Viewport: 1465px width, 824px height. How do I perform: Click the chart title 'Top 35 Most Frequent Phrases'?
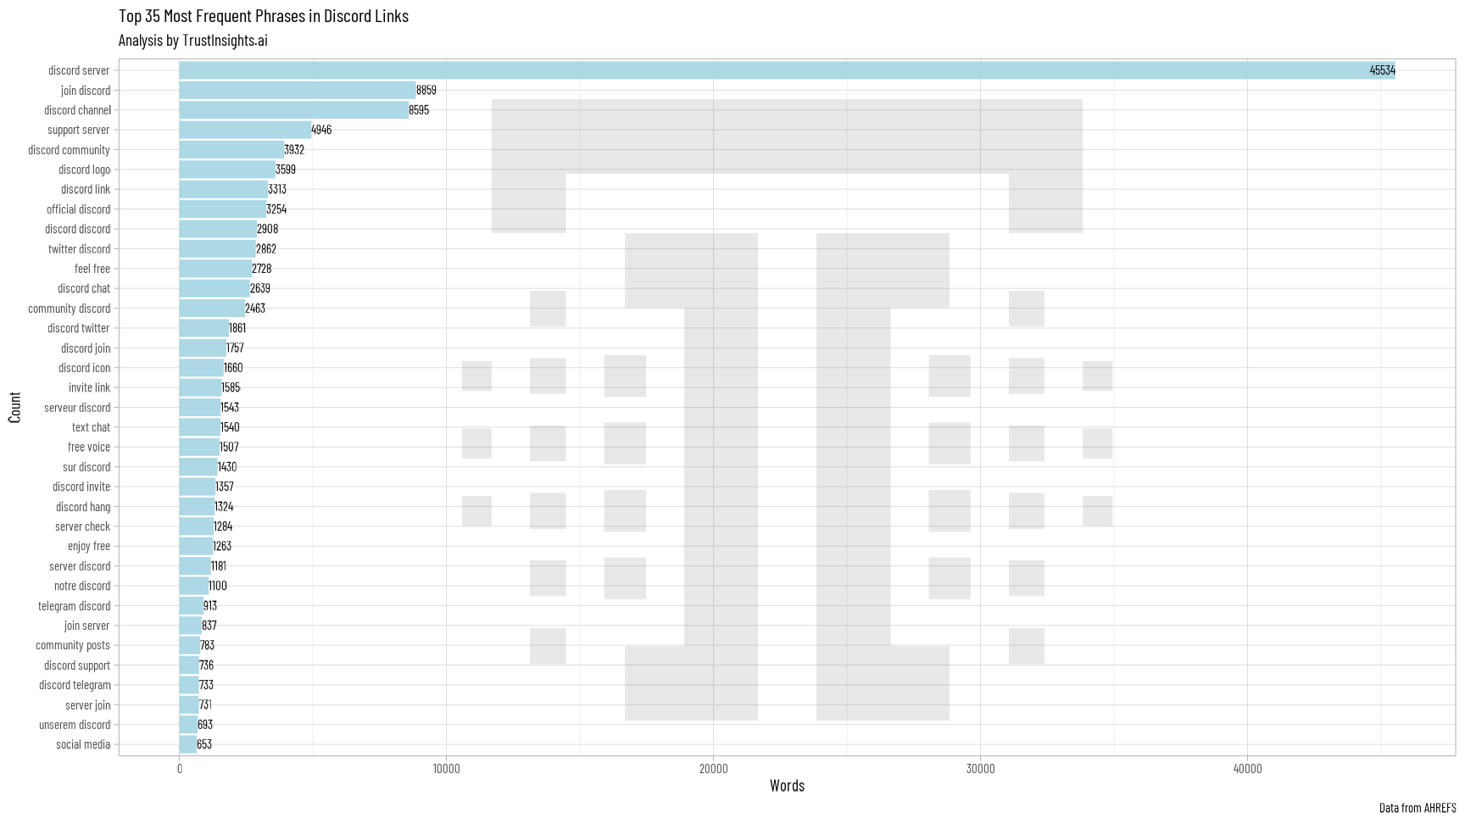264,16
